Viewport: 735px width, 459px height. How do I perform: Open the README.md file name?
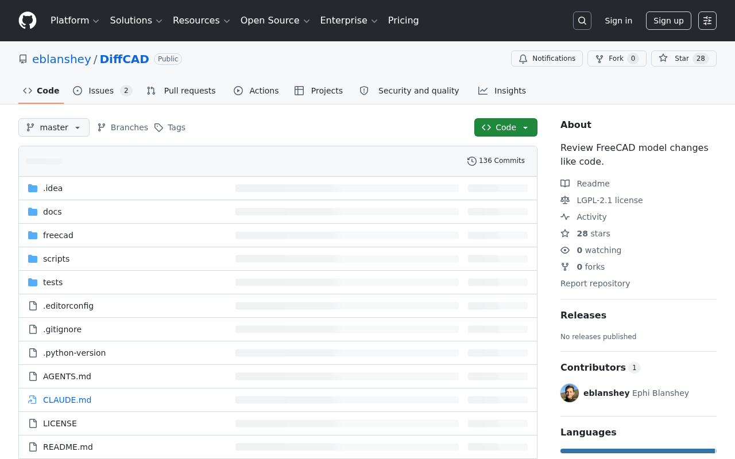pyautogui.click(x=68, y=447)
